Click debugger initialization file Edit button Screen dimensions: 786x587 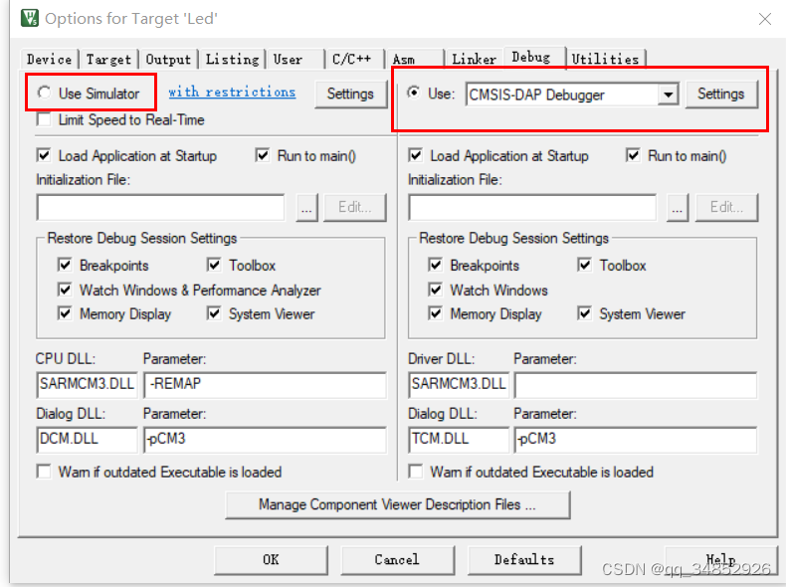727,208
